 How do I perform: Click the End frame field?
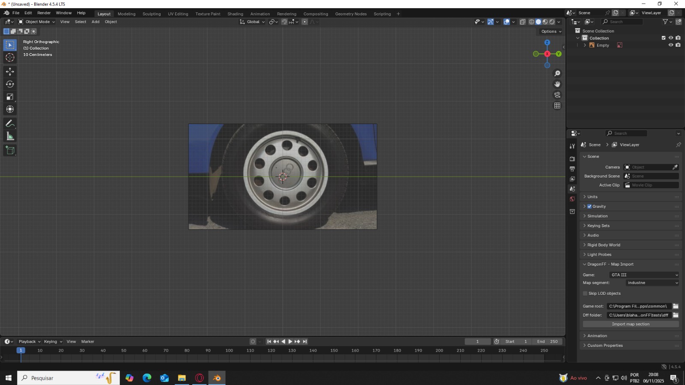point(548,341)
